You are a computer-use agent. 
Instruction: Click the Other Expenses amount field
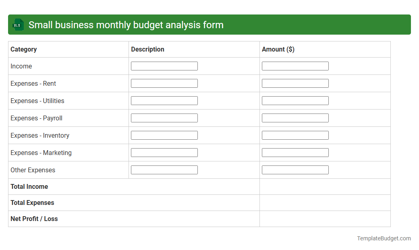coord(295,170)
